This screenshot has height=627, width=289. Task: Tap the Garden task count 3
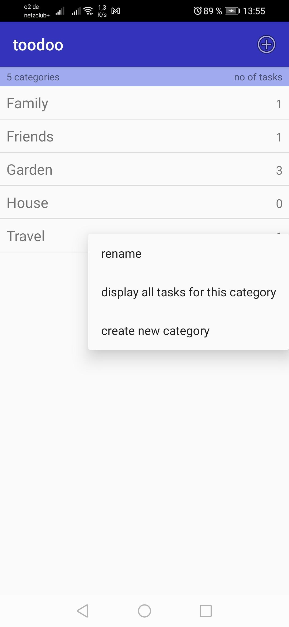279,170
